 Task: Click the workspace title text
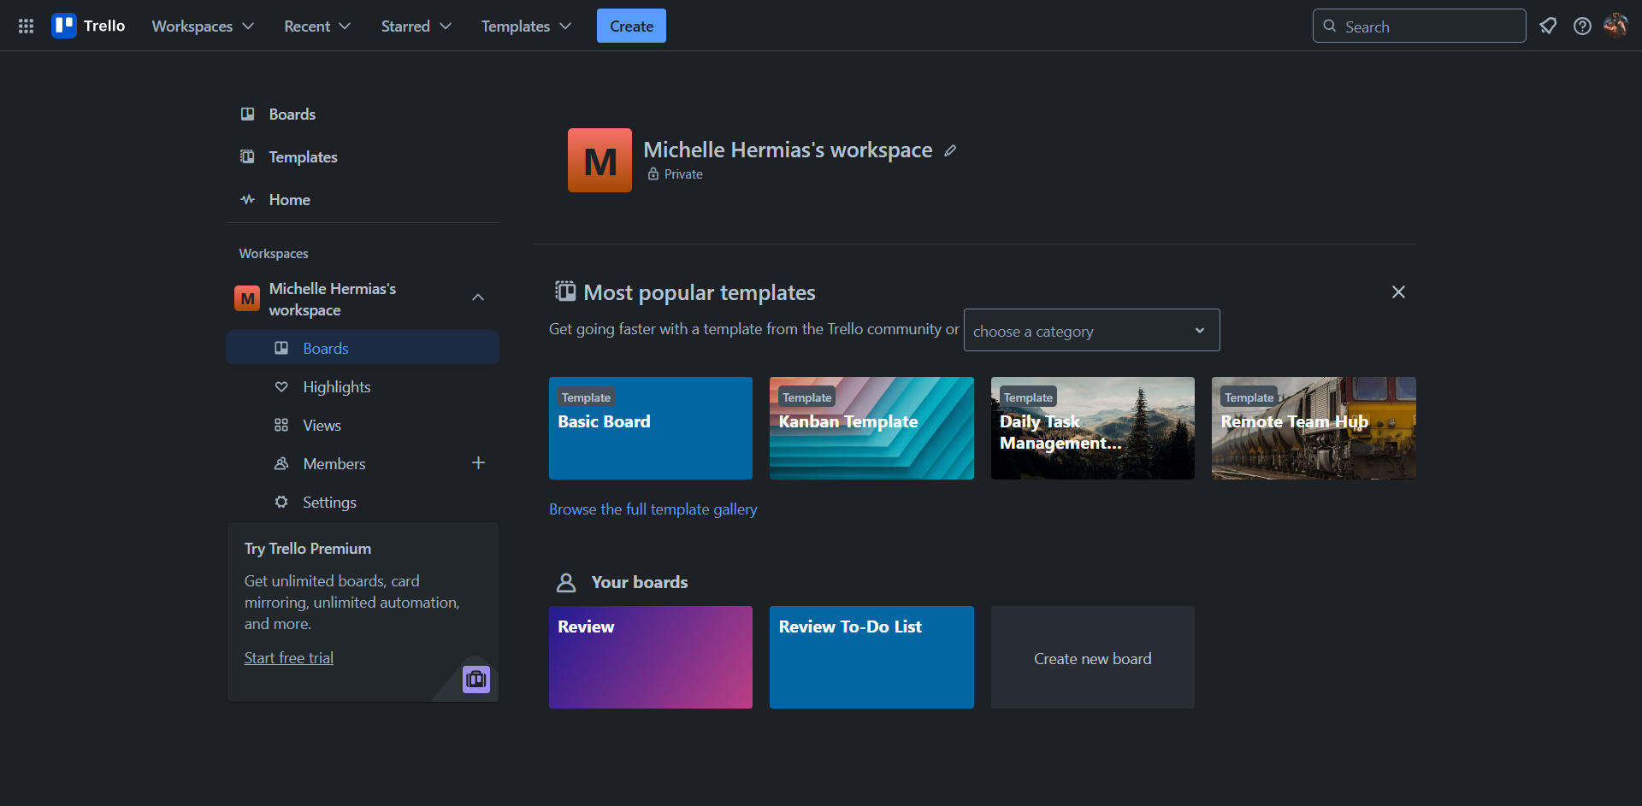(x=788, y=150)
